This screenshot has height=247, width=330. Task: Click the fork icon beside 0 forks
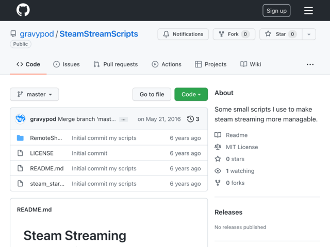point(218,183)
